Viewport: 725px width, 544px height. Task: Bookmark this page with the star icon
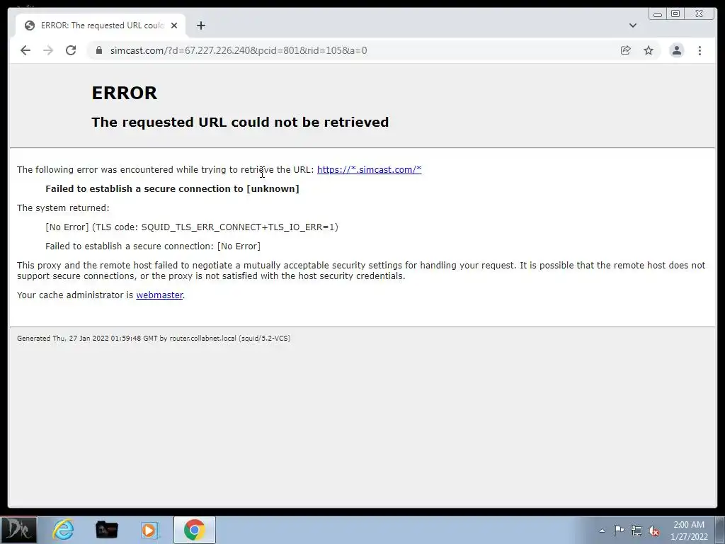pos(649,50)
